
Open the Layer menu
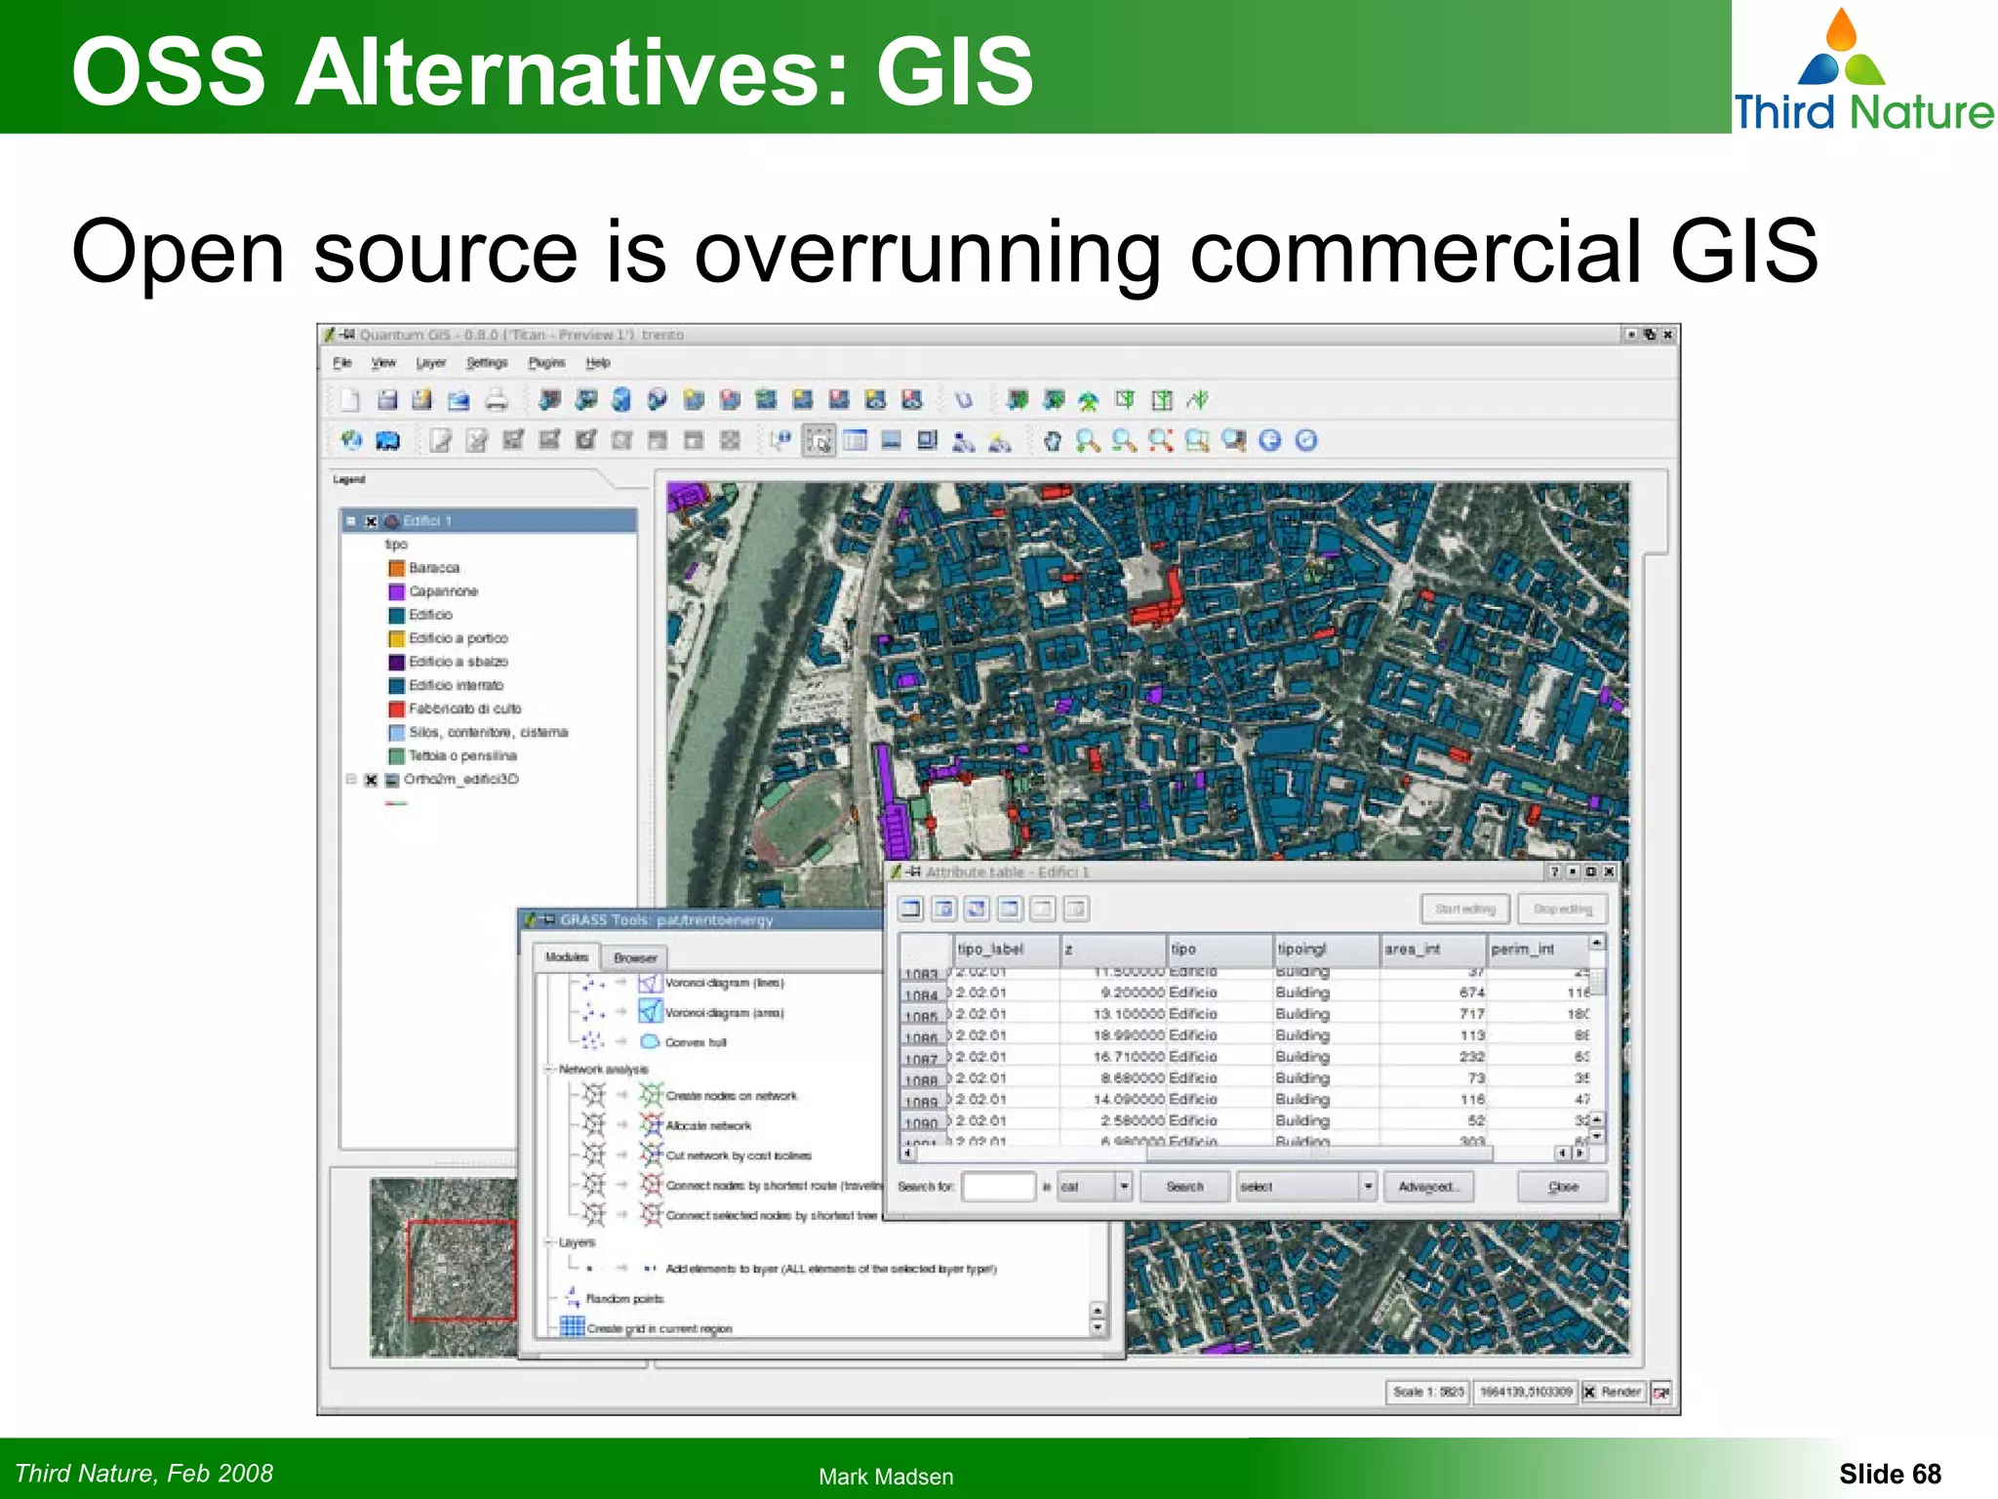[x=430, y=363]
